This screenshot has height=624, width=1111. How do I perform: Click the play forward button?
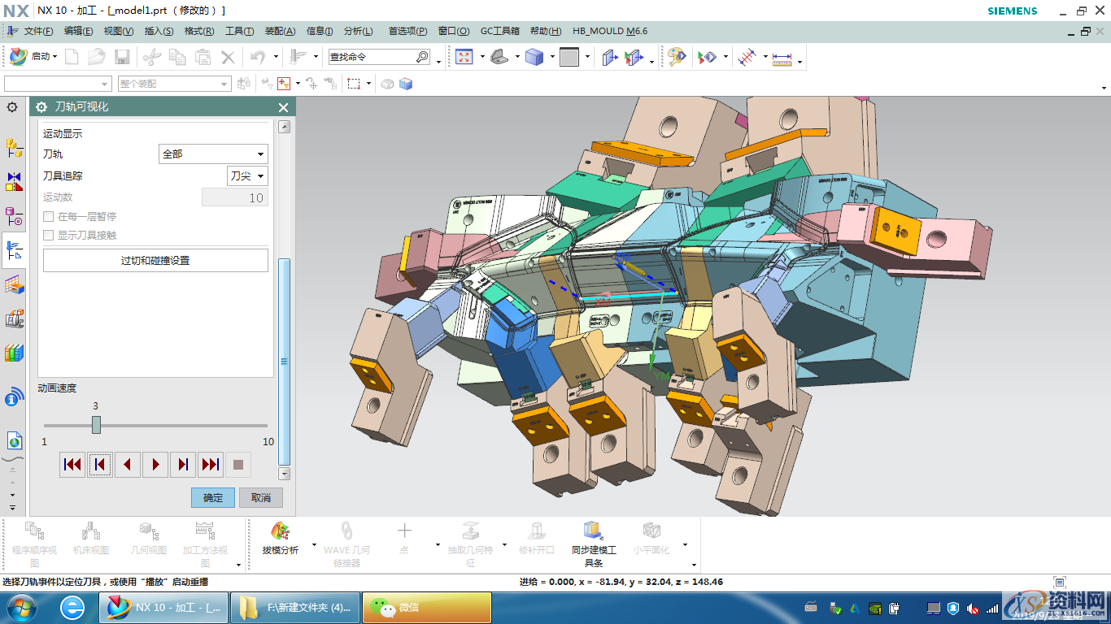(155, 465)
